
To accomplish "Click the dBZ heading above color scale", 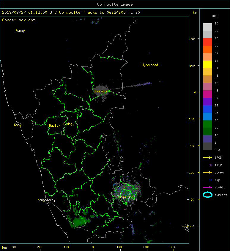I will point(215,16).
